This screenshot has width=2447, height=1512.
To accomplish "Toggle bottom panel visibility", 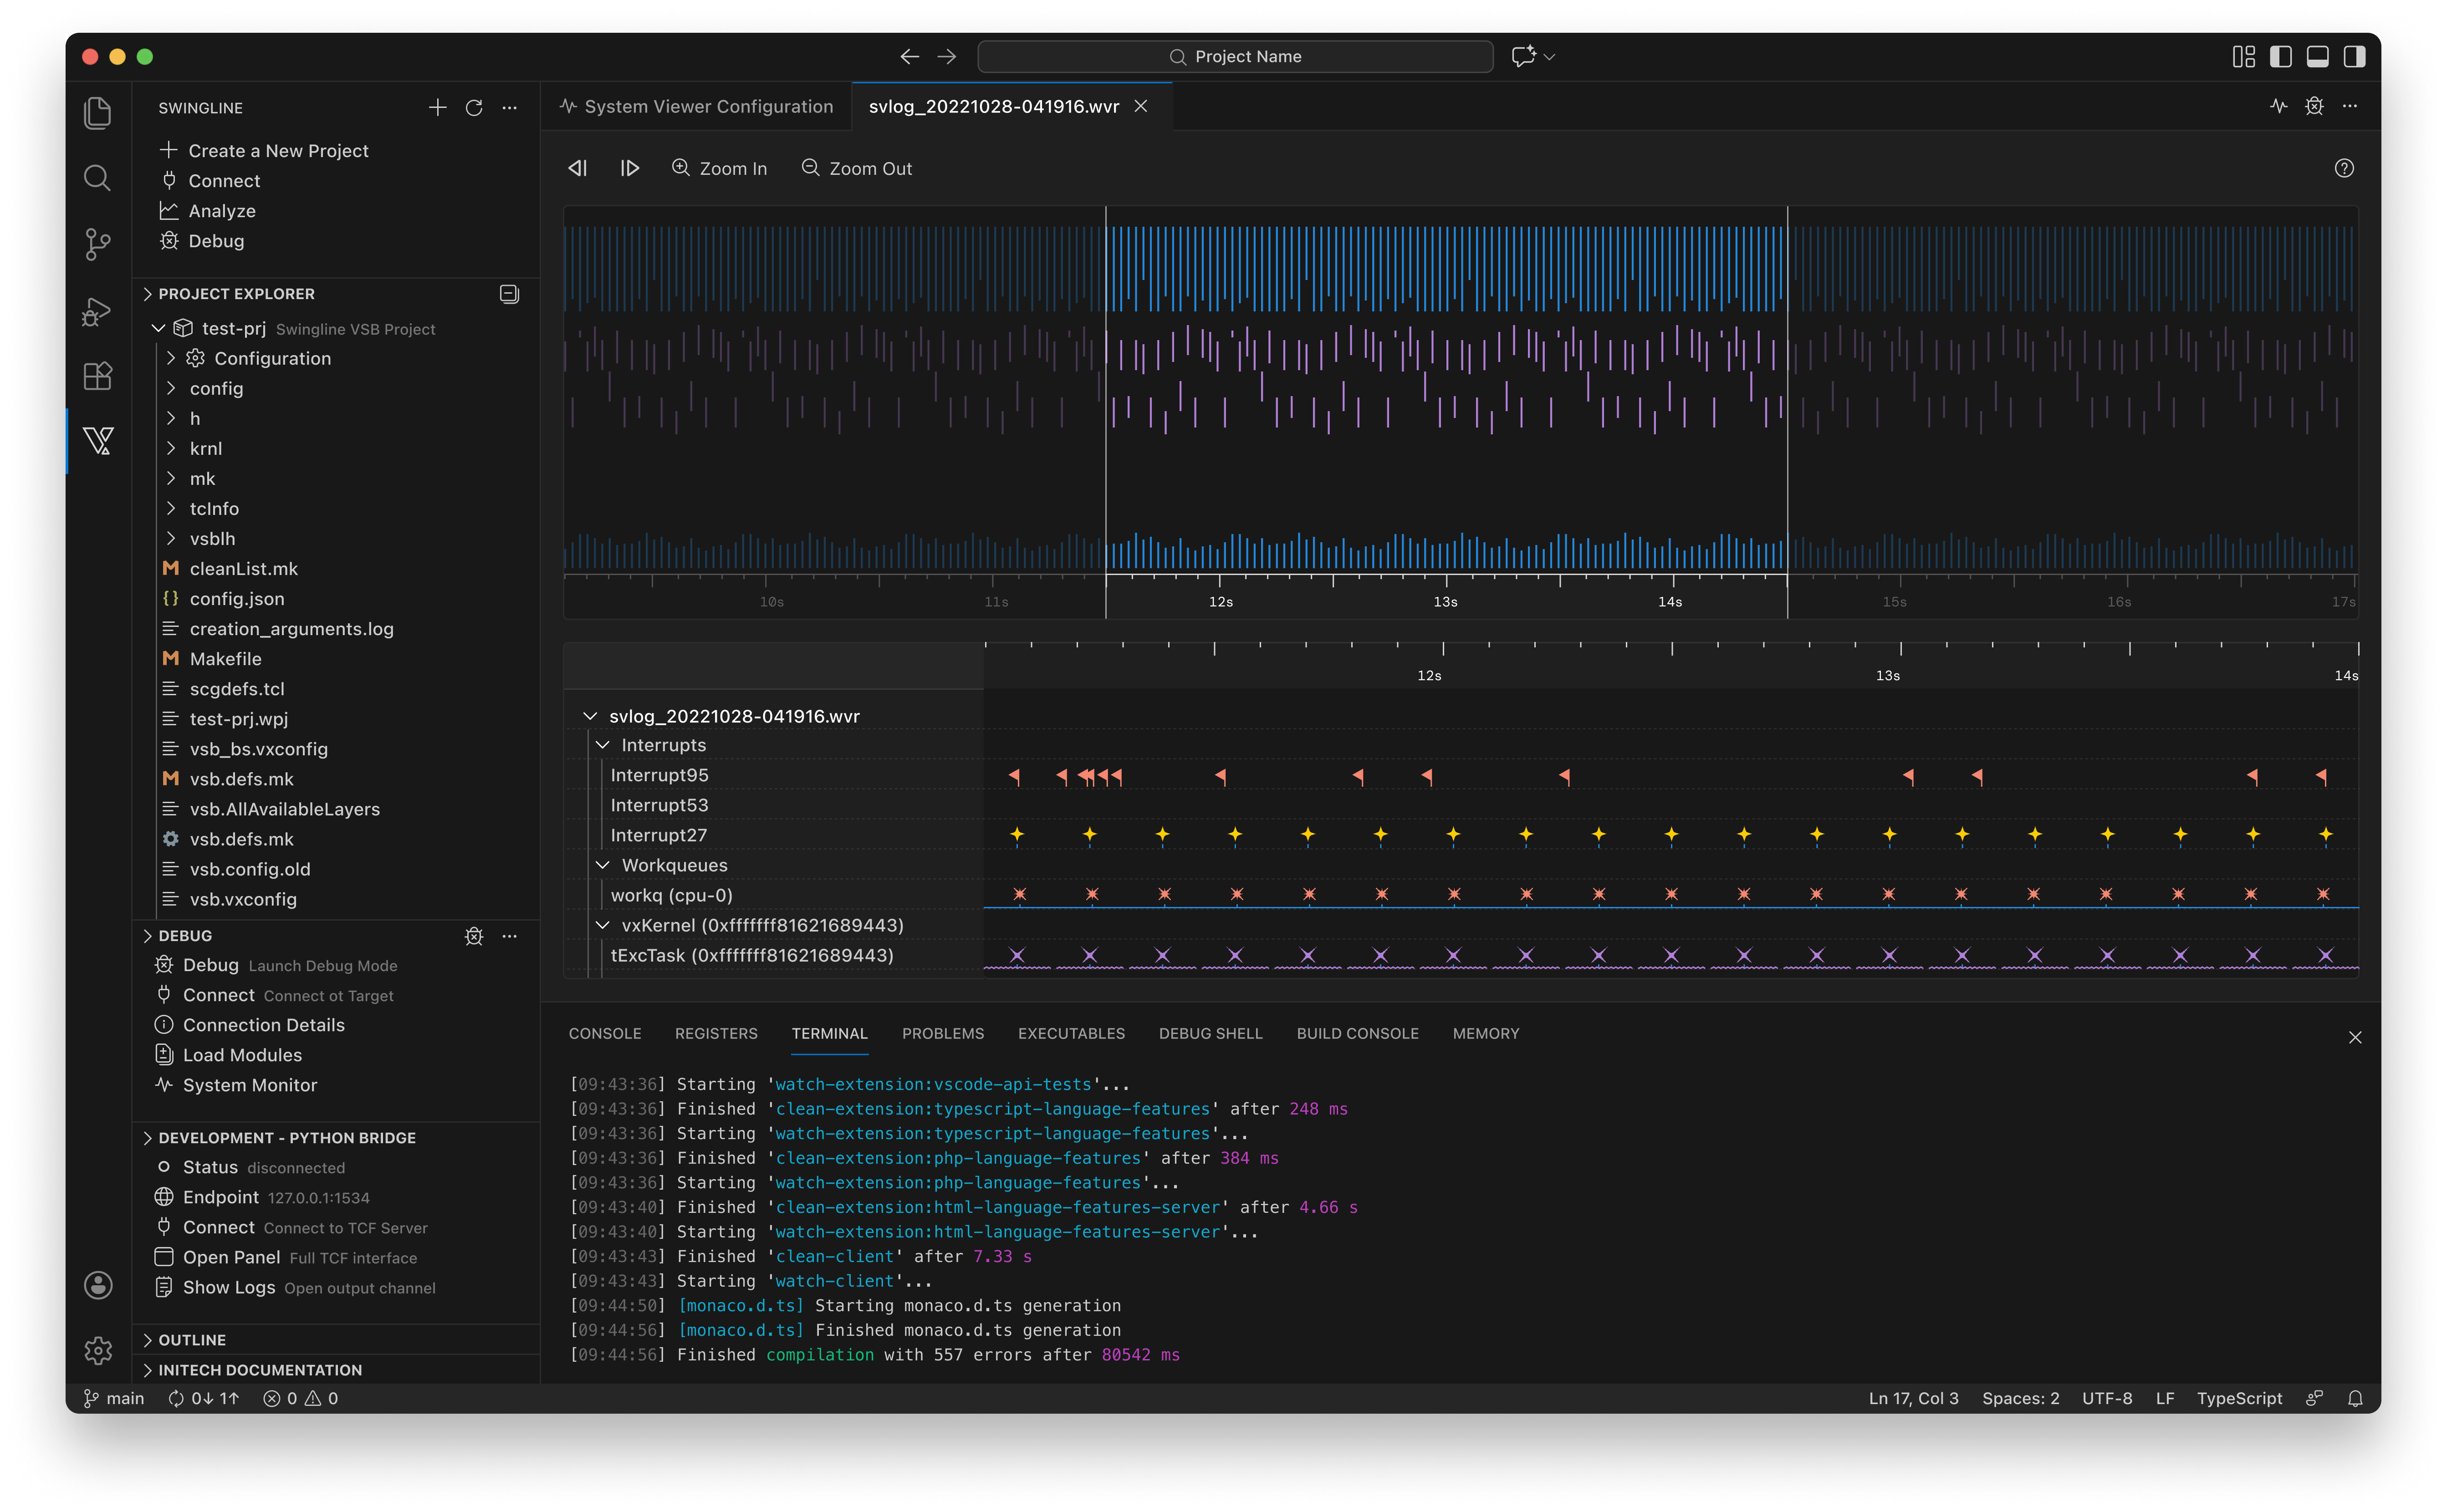I will coord(2318,56).
